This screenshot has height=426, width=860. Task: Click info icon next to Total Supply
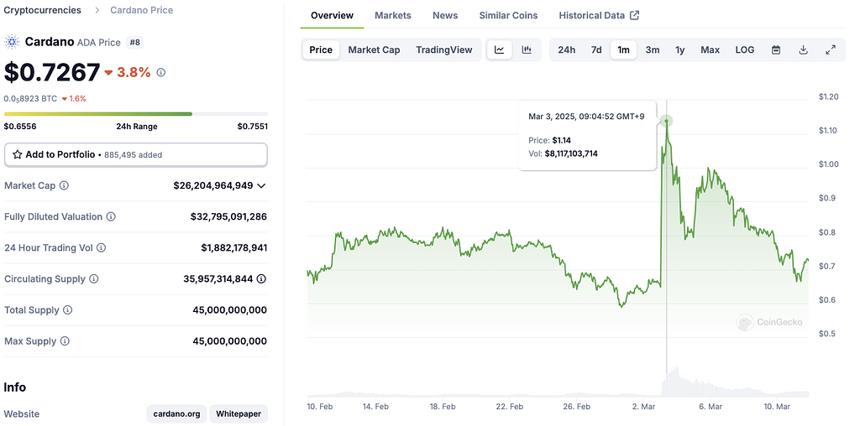tap(67, 310)
